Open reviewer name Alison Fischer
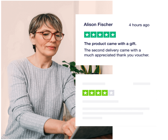The image size is (168, 140). 98,24
